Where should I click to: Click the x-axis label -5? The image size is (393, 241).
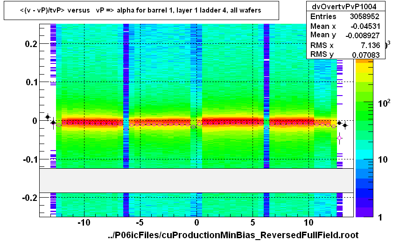(x=140, y=222)
